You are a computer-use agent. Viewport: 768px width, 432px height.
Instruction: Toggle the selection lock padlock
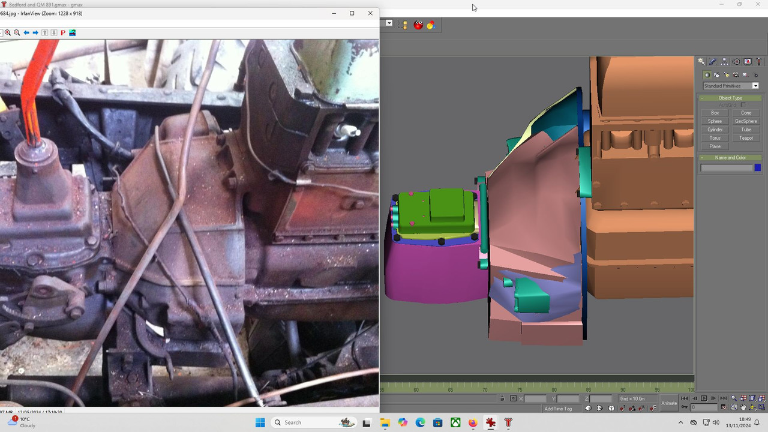click(x=502, y=398)
